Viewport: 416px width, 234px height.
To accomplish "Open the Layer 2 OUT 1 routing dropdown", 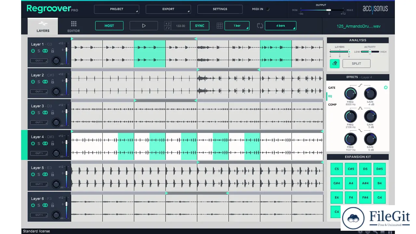I will tap(39, 91).
